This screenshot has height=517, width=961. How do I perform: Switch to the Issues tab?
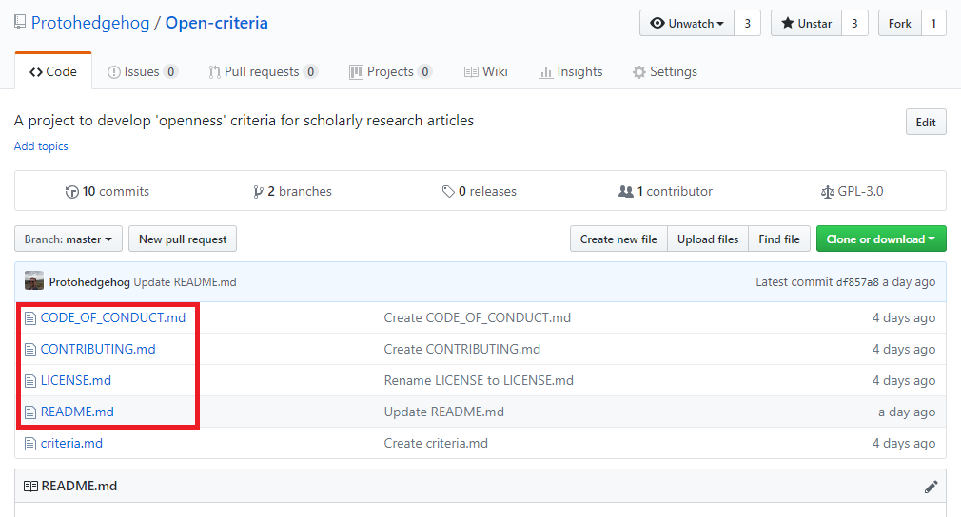point(142,71)
